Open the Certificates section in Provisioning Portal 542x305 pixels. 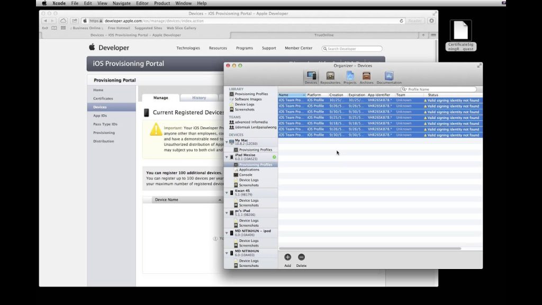coord(103,98)
